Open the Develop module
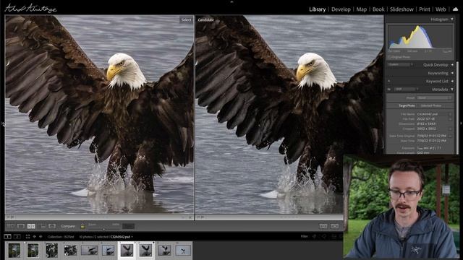The height and width of the screenshot is (260, 463). pos(341,9)
